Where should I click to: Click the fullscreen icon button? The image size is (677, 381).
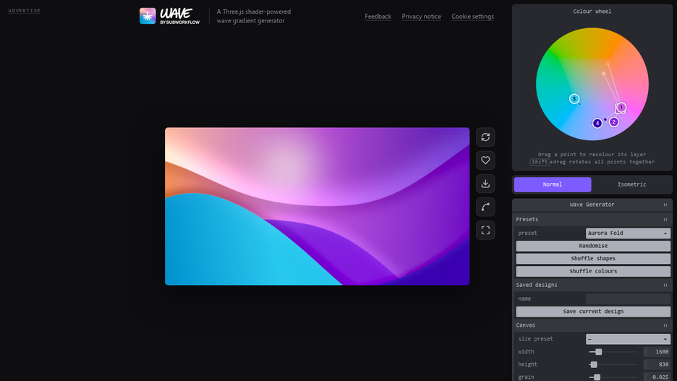[x=485, y=231]
